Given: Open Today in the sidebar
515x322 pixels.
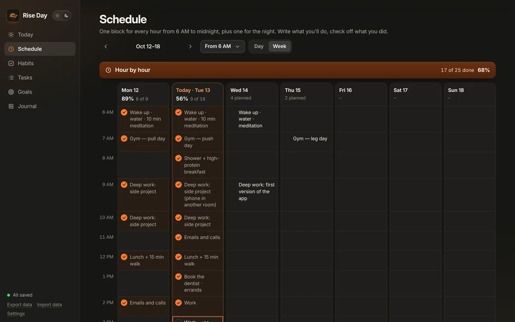Looking at the screenshot, I should click(40, 35).
